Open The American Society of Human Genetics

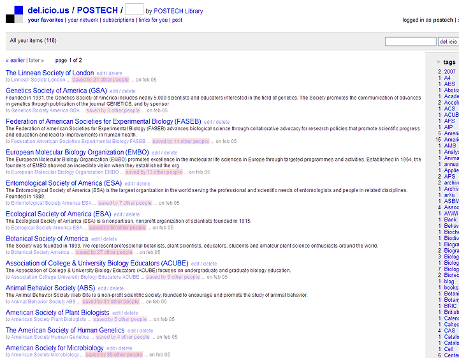click(x=65, y=330)
